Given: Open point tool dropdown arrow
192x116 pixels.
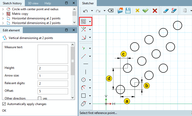Looking at the screenshot, I should click(90, 48).
